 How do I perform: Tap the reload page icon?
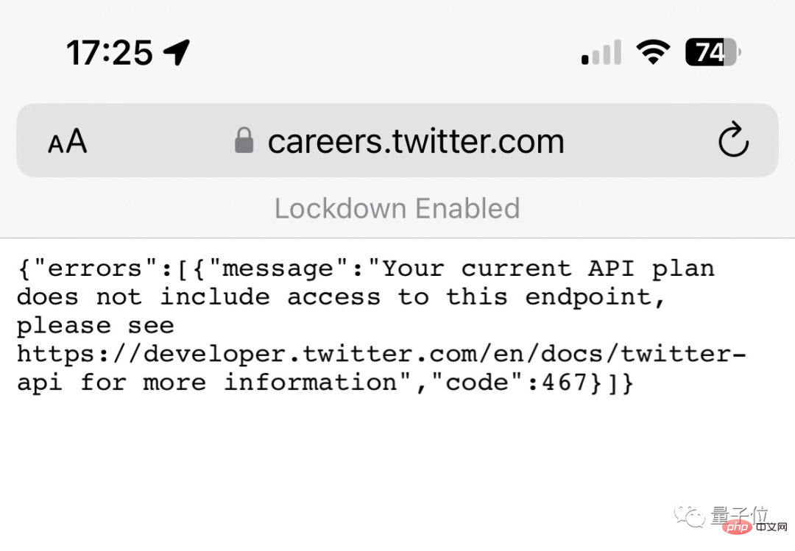click(x=733, y=139)
